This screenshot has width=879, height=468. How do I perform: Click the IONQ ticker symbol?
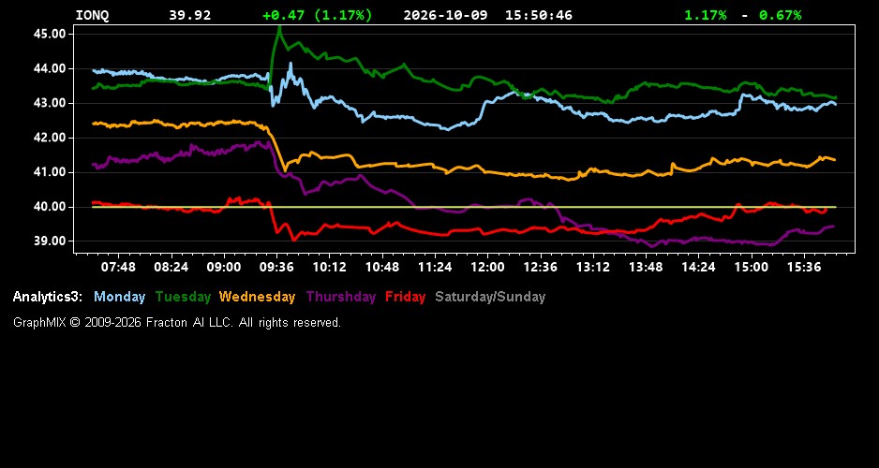click(93, 15)
